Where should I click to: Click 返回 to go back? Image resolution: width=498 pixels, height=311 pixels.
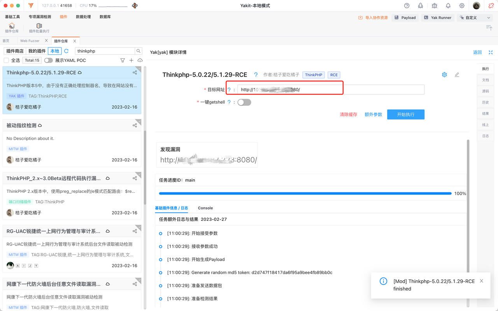tap(477, 52)
